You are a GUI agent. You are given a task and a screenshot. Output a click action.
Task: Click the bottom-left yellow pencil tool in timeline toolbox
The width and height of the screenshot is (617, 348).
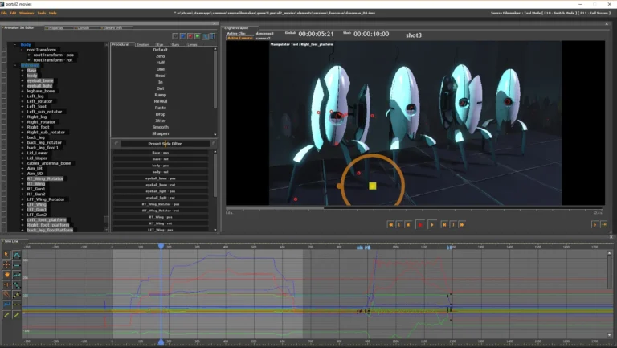click(x=6, y=314)
